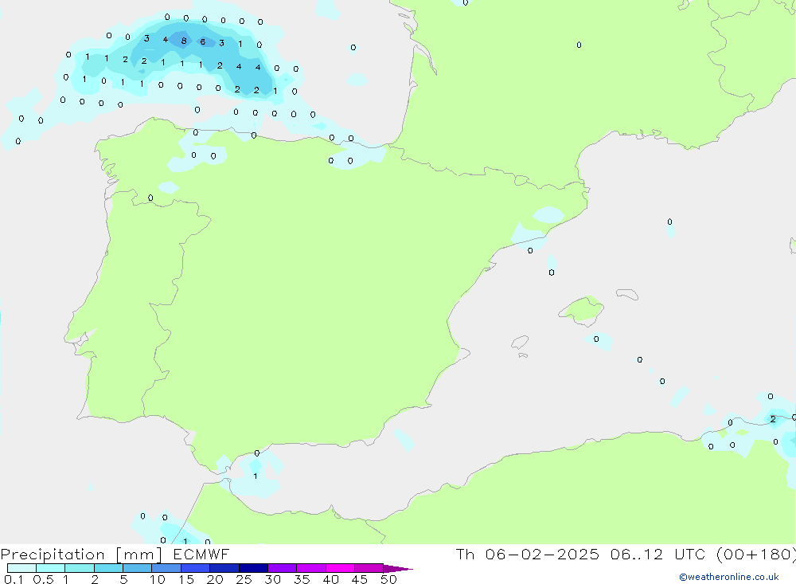Select the 30–35 mm purple legend swatch
Screen dimensions: 796x584
[283, 568]
